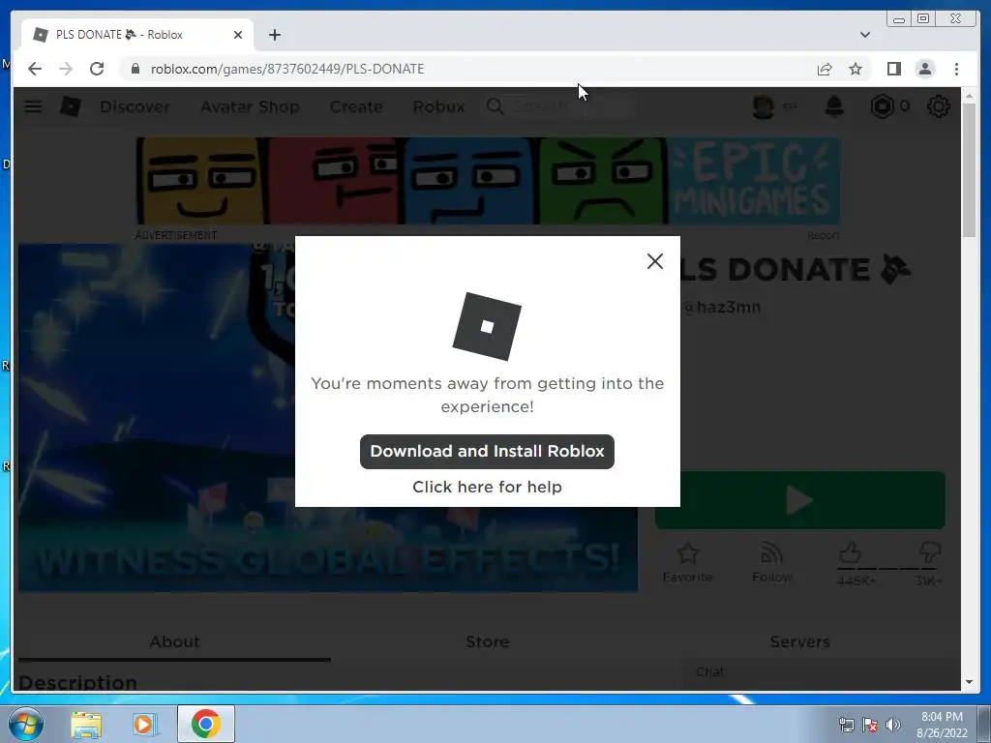Image resolution: width=991 pixels, height=743 pixels.
Task: Open Roblox settings gear
Action: pos(938,106)
